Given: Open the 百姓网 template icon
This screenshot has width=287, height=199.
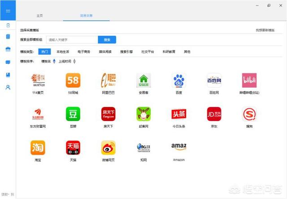Looking at the screenshot, I should click(x=214, y=80).
